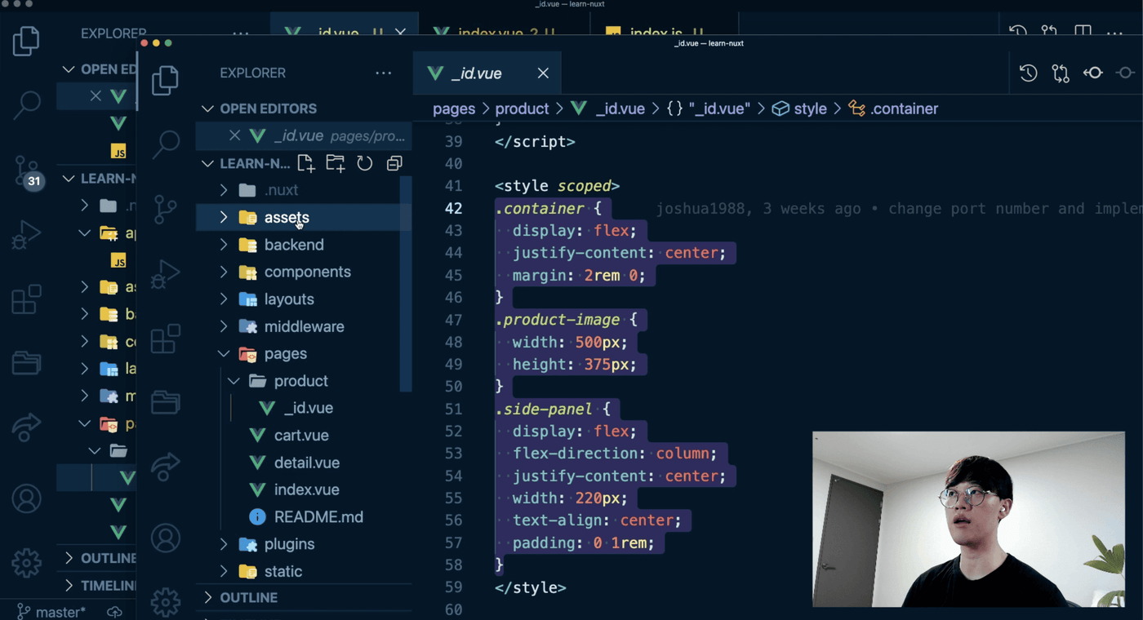This screenshot has height=620, width=1143.
Task: Open Extensions in background window
Action: pos(26,299)
